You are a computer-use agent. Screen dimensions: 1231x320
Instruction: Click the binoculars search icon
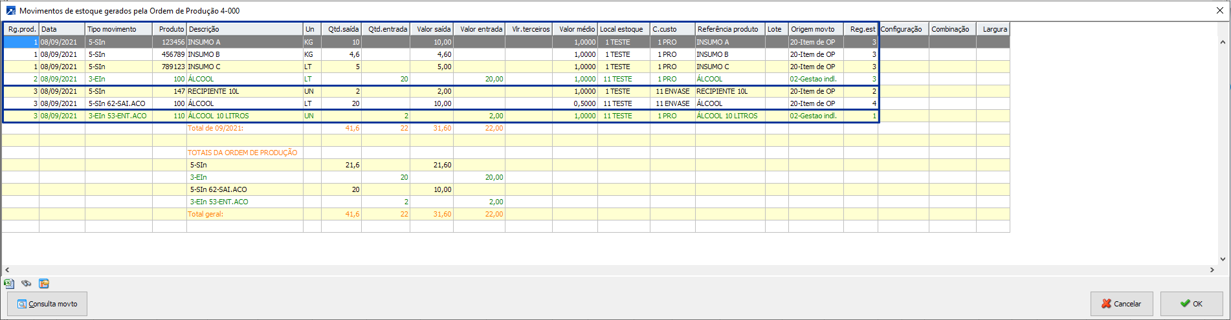(27, 284)
